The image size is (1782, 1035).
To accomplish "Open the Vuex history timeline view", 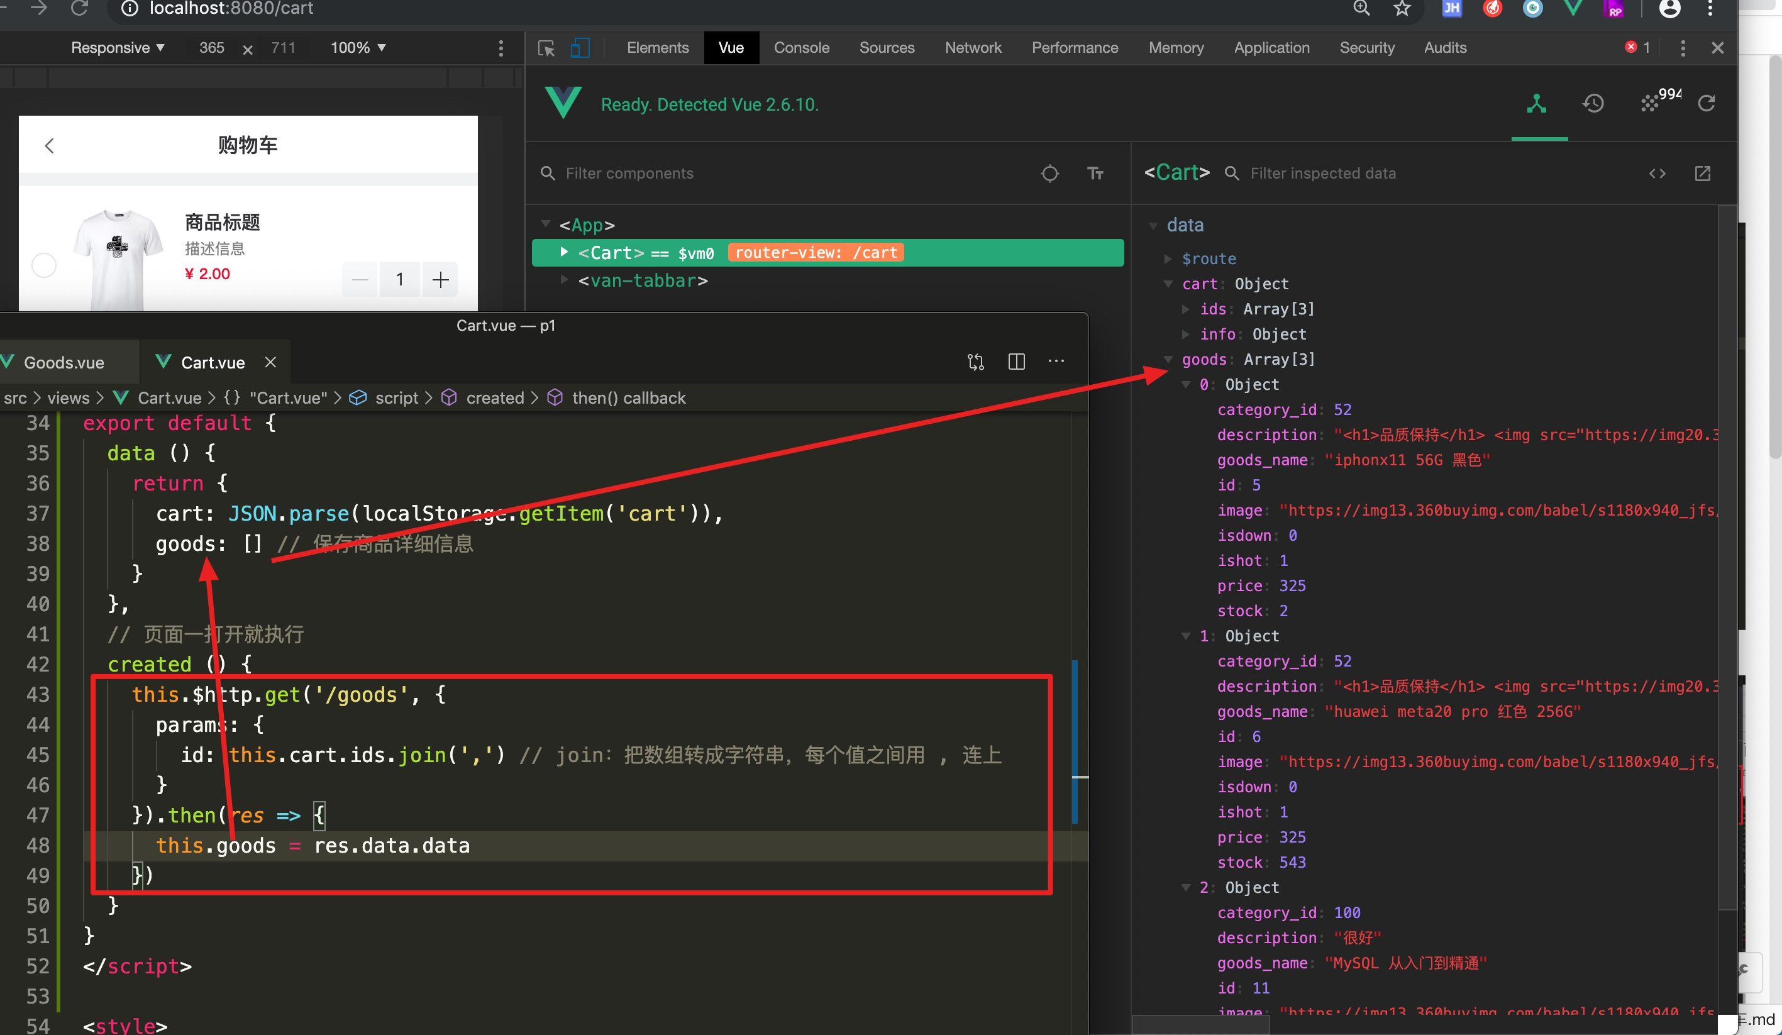I will tap(1593, 103).
